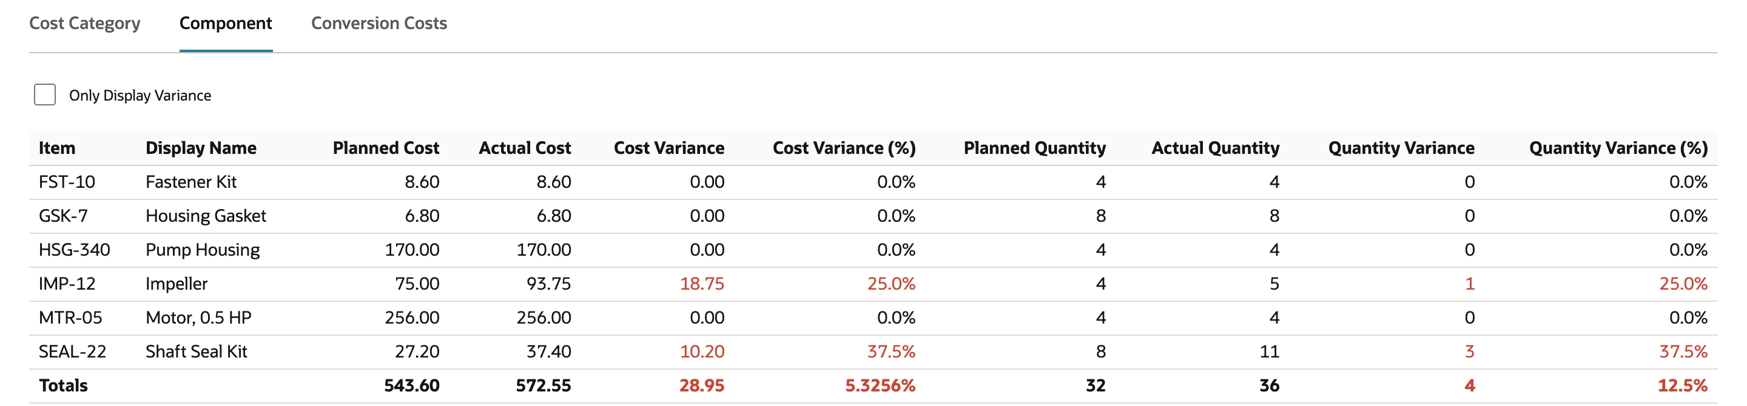1747x406 pixels.
Task: Click the Shaft Seal Kit display name
Action: click(197, 351)
